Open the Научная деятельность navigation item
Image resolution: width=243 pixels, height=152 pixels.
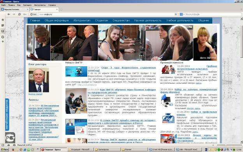tap(148, 20)
